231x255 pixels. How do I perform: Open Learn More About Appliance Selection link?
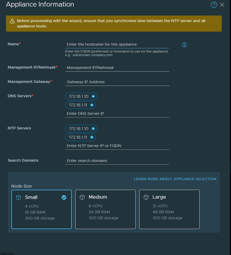(175, 179)
